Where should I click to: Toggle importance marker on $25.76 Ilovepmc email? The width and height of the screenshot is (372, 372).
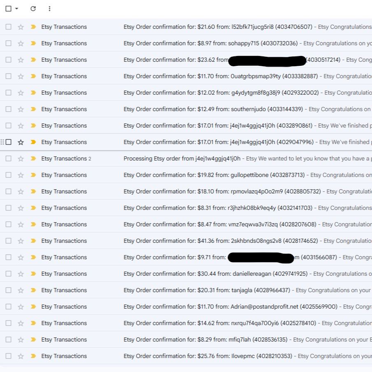click(x=33, y=356)
